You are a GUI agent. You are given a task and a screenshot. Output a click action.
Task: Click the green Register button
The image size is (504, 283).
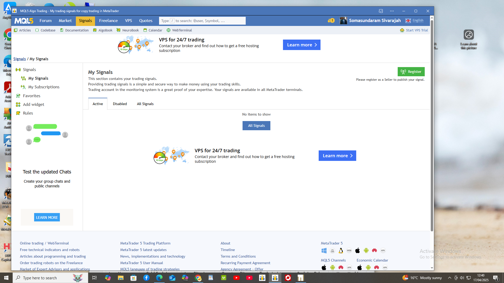point(411,72)
